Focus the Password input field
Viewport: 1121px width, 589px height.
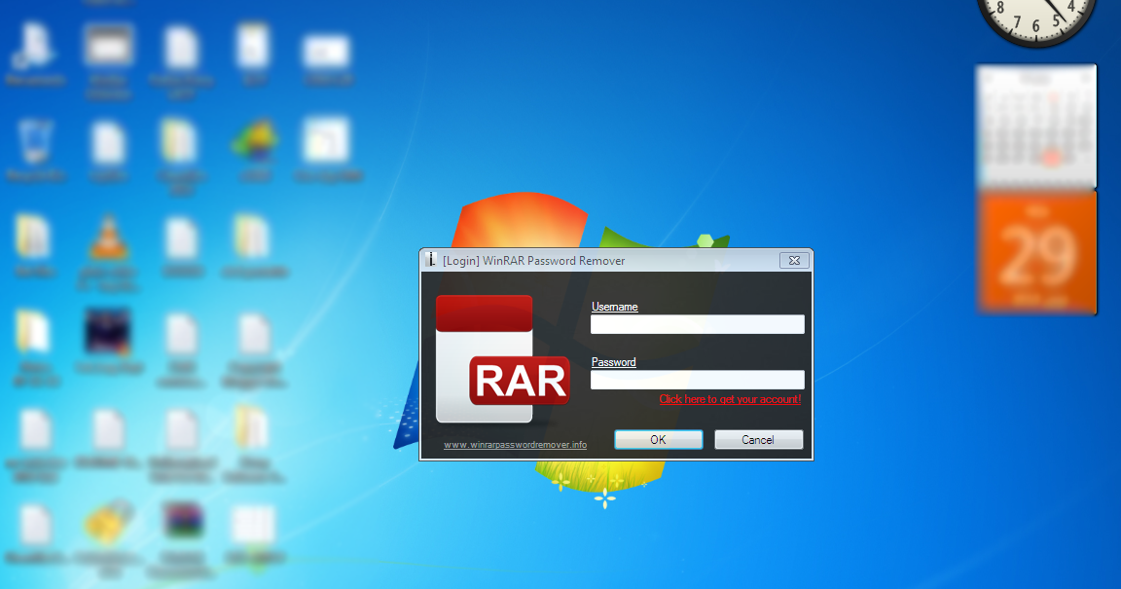coord(697,380)
